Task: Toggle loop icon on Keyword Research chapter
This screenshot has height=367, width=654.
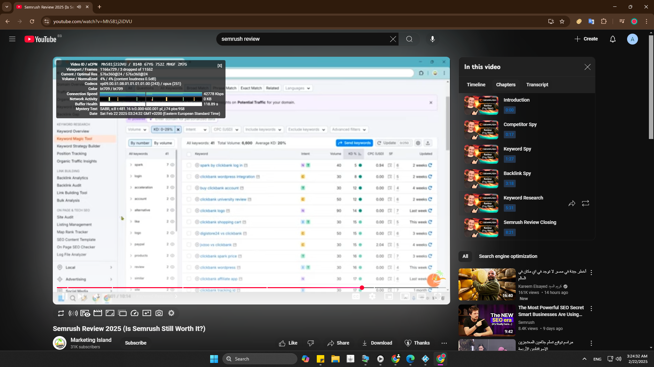Action: 586,204
